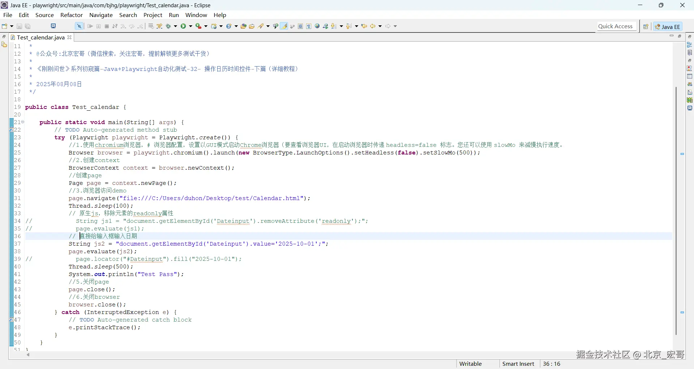Viewport: 694px width, 369px height.
Task: Open the Task List view in right trim
Action: coord(690,53)
